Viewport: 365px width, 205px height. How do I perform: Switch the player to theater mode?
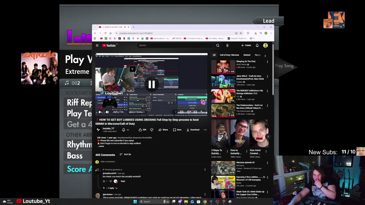(195, 112)
